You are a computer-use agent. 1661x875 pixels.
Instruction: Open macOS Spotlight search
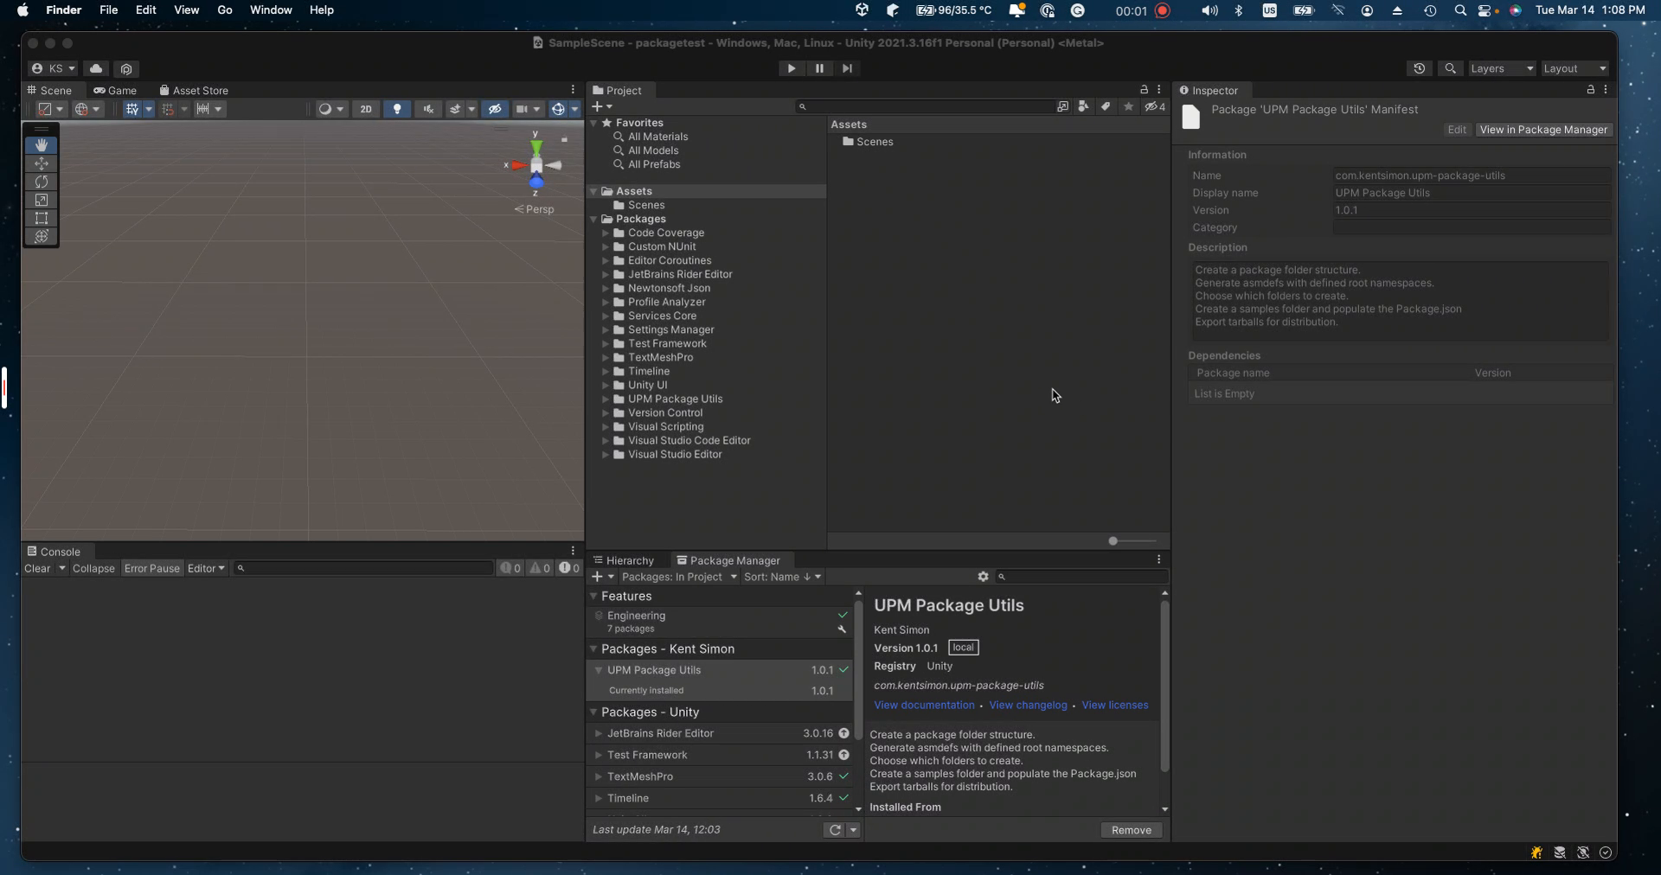point(1460,10)
